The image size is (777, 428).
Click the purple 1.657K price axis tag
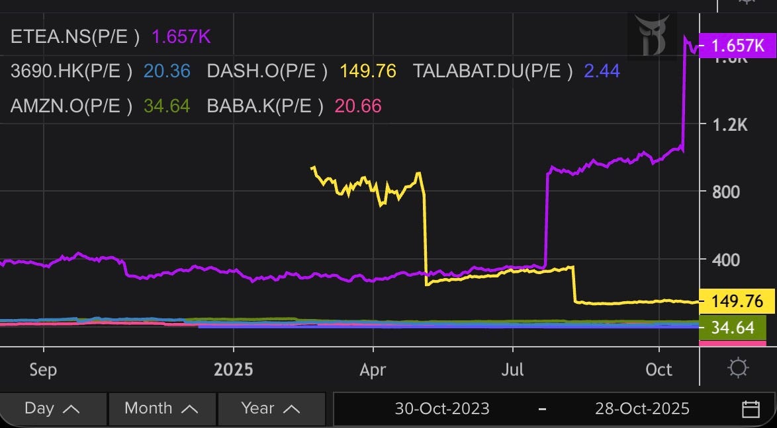coord(737,46)
